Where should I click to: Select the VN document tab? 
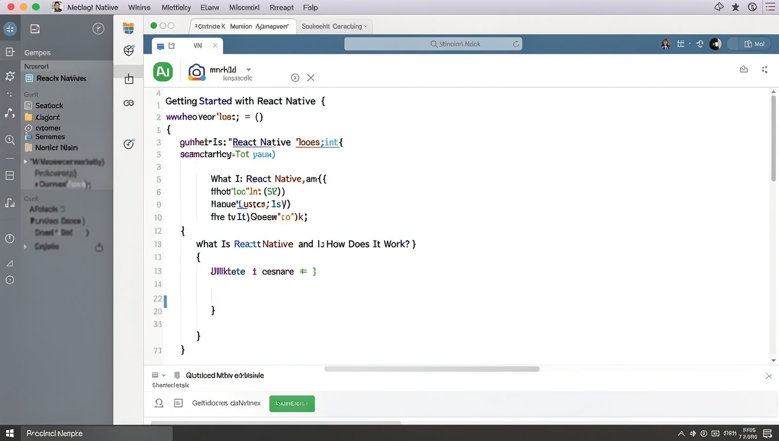187,45
